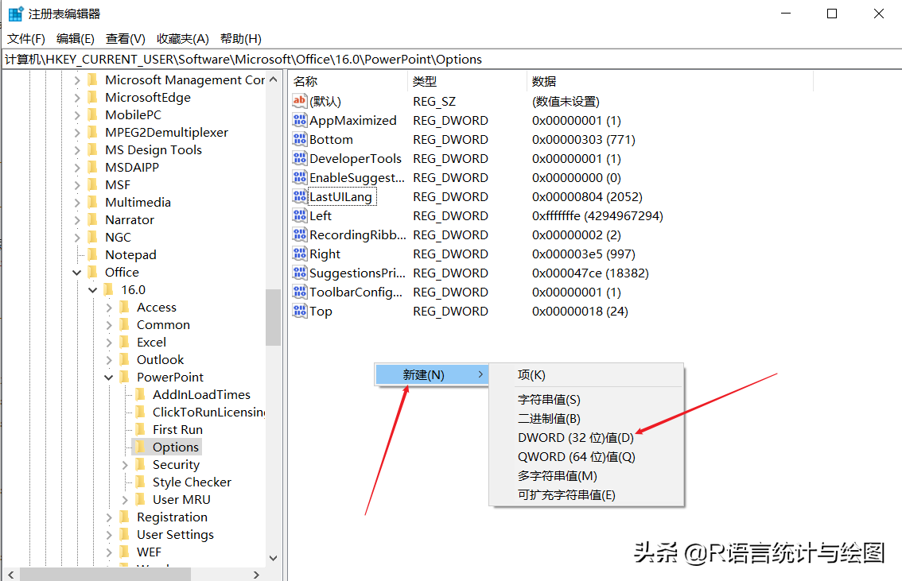Screen dimensions: 902x581
Task: Collapse the 16.0 tree node
Action: click(x=92, y=290)
